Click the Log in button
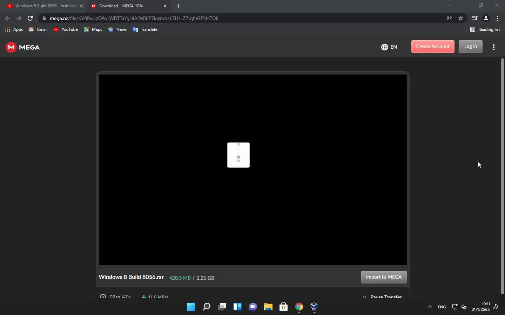The height and width of the screenshot is (315, 505). tap(471, 47)
